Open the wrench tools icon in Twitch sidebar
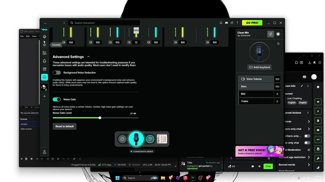The width and height of the screenshot is (325, 182). click(318, 158)
